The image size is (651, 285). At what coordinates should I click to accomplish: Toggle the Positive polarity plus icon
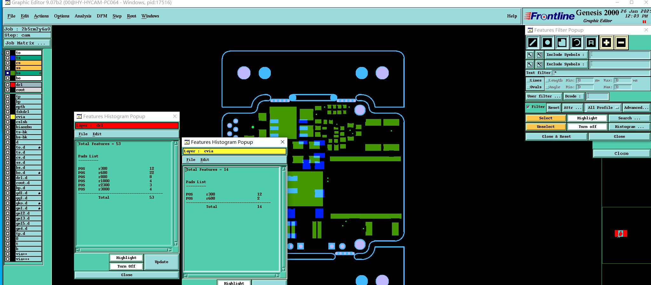point(606,43)
